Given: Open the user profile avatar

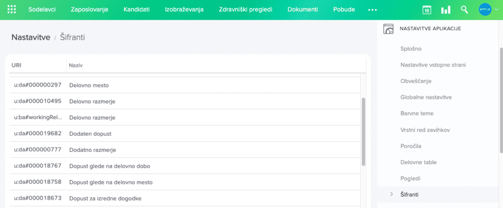Looking at the screenshot, I should pyautogui.click(x=485, y=10).
